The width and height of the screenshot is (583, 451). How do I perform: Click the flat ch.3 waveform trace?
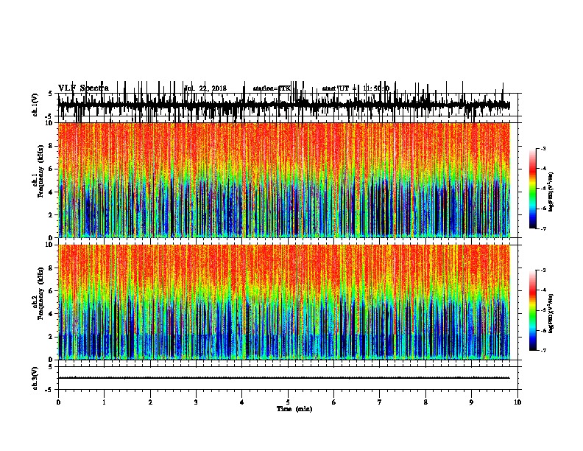click(x=284, y=378)
